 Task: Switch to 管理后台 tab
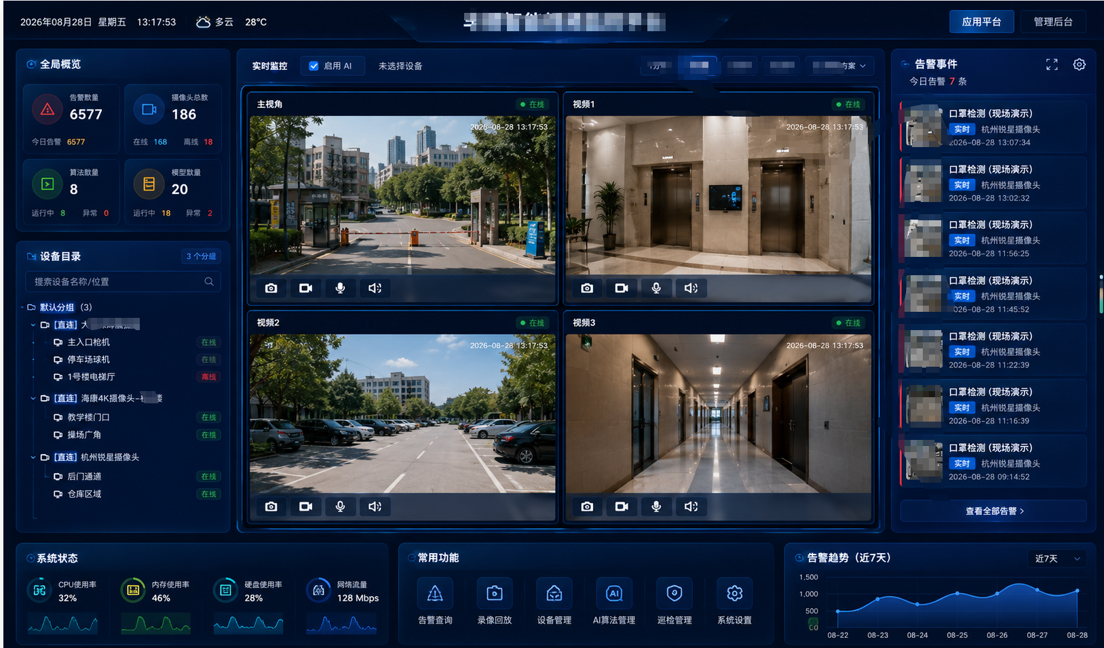1053,22
